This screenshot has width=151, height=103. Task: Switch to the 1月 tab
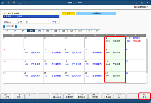(x=7, y=31)
